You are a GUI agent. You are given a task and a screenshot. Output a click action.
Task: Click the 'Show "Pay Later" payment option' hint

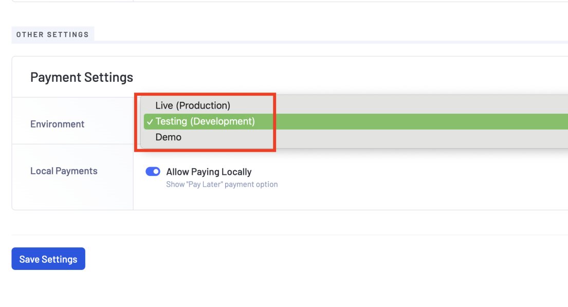(222, 184)
